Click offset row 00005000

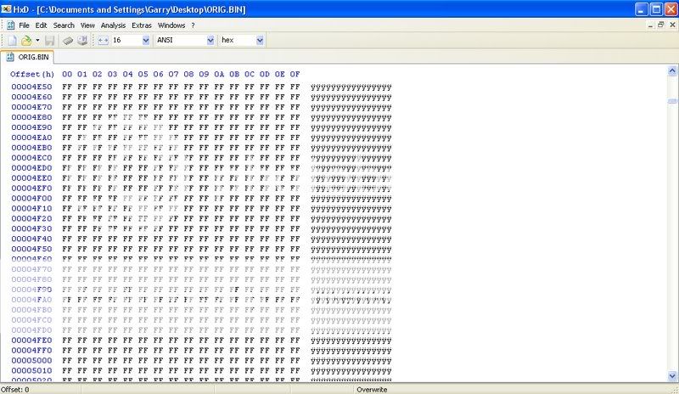(x=31, y=361)
